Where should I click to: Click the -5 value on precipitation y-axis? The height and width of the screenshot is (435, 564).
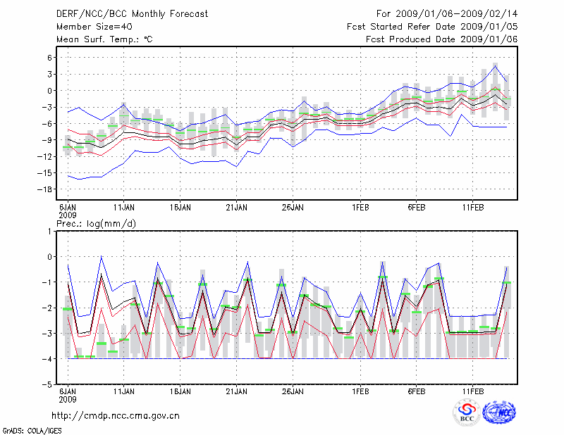49,385
